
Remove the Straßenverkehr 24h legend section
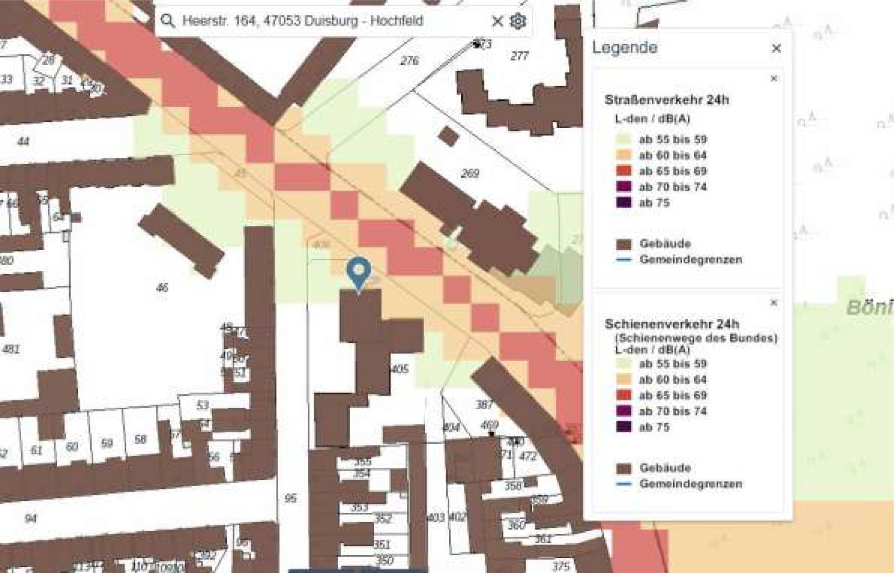(773, 78)
